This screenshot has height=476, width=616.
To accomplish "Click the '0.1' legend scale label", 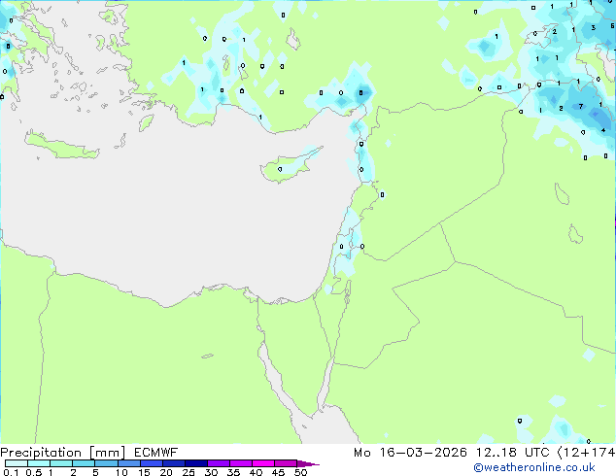I will click(11, 472).
